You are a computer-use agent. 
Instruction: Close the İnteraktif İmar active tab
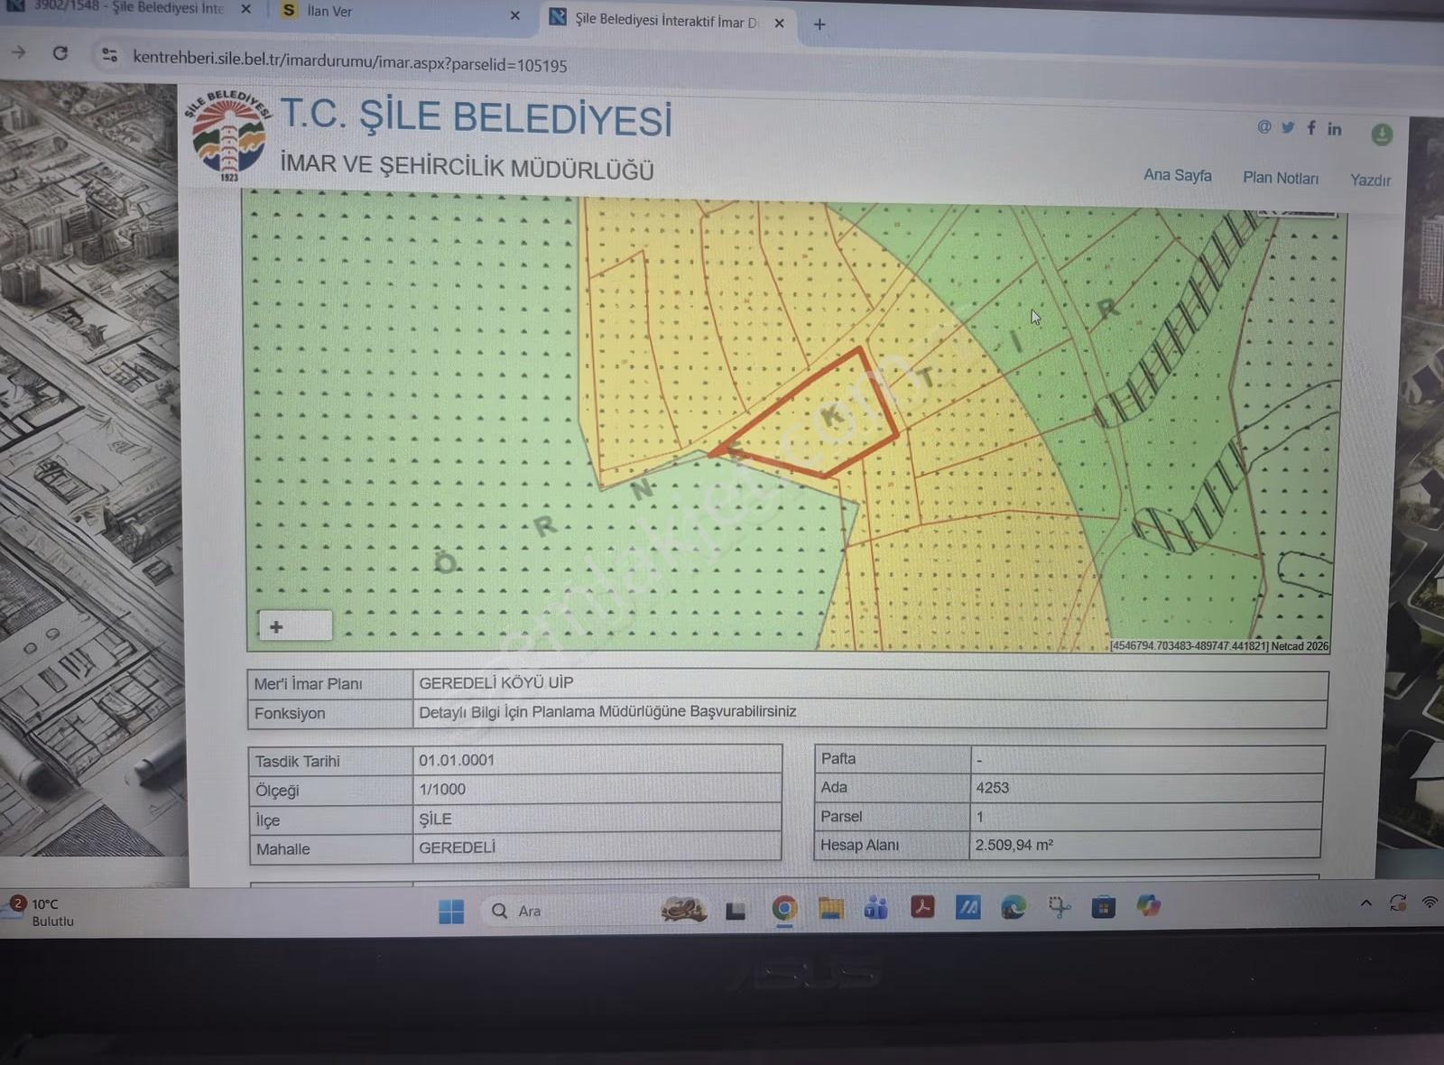pos(779,23)
